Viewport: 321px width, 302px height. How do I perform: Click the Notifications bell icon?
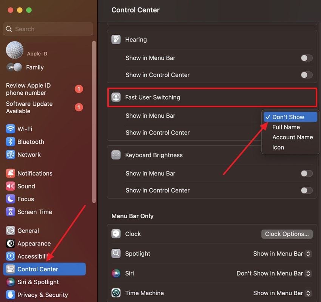[11, 173]
